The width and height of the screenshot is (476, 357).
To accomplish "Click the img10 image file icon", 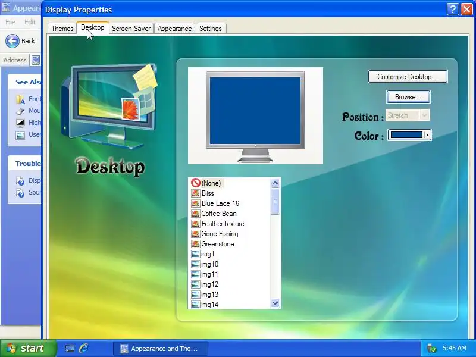I will tap(196, 264).
